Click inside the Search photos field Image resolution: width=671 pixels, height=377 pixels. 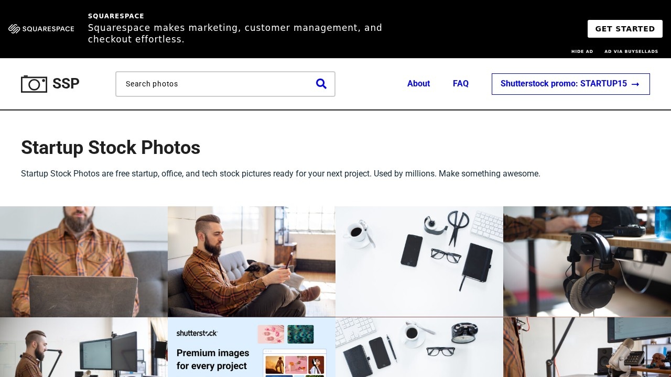click(x=210, y=84)
